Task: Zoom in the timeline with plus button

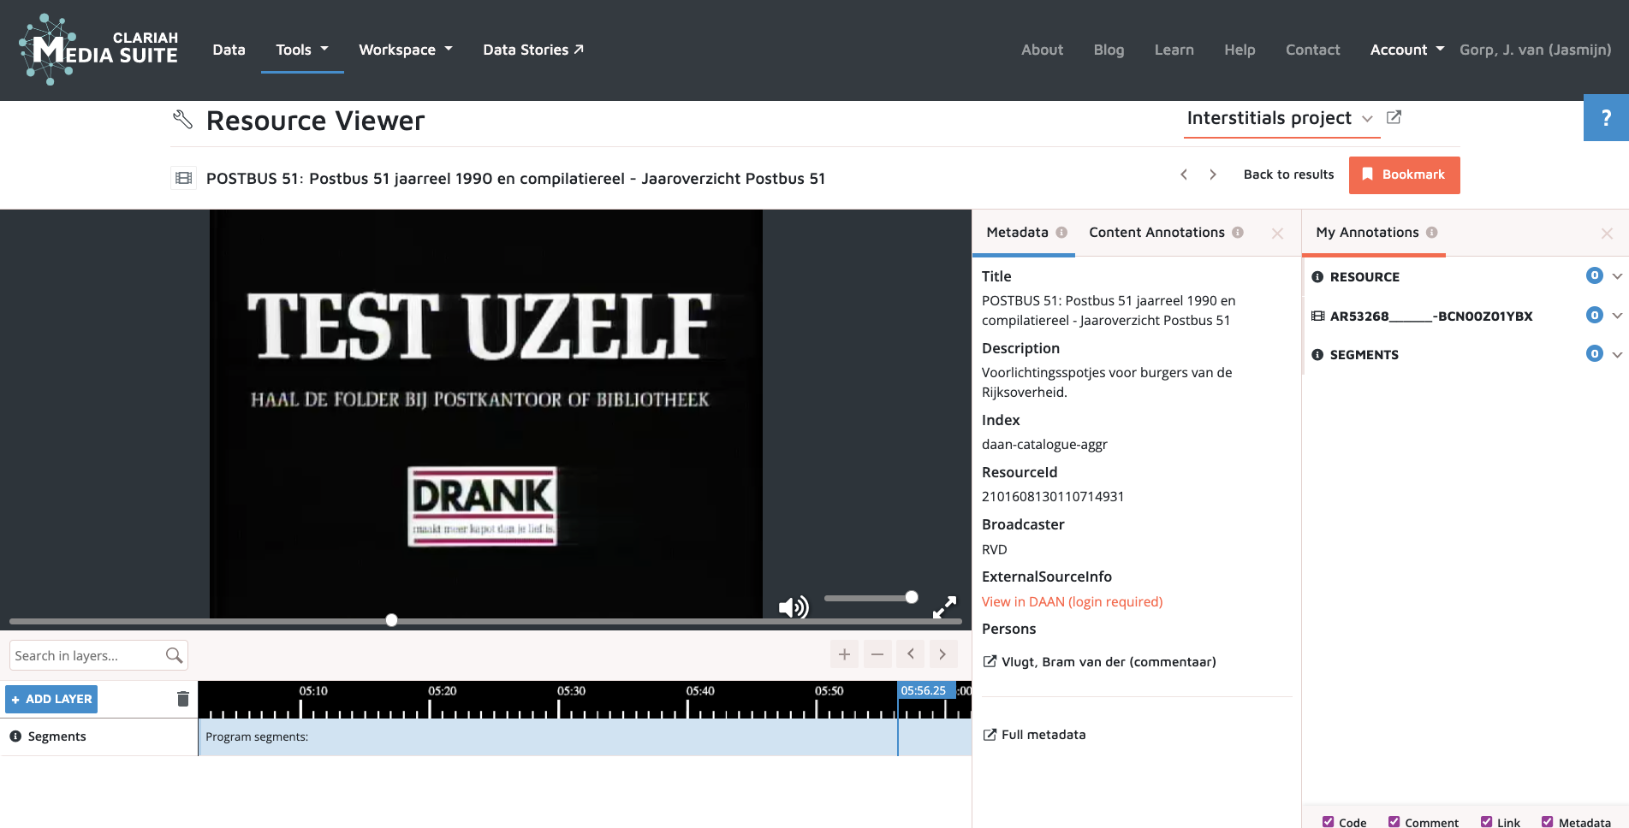Action: [x=844, y=654]
